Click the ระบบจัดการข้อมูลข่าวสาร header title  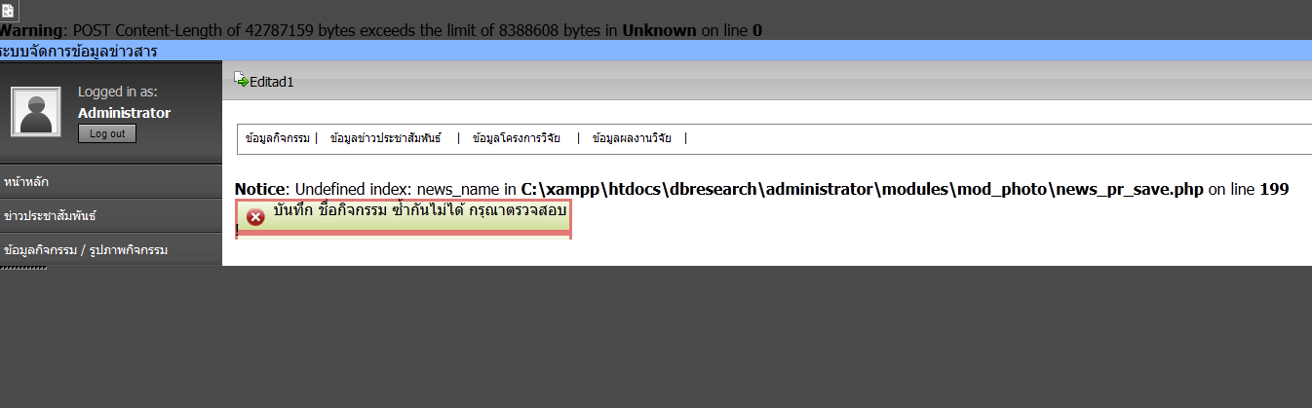(x=79, y=51)
